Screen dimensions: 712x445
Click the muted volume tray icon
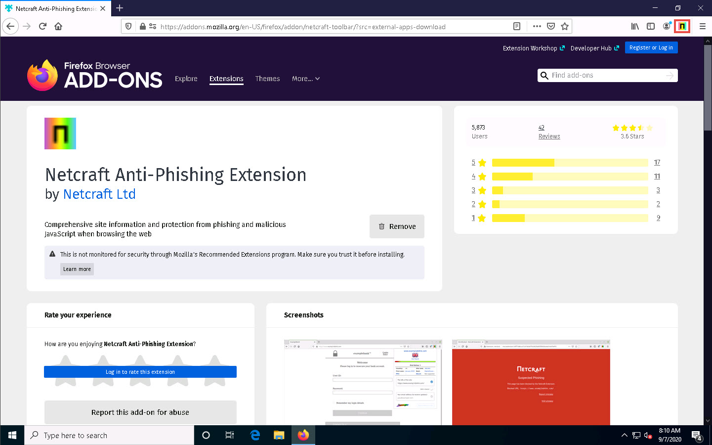[x=648, y=436]
